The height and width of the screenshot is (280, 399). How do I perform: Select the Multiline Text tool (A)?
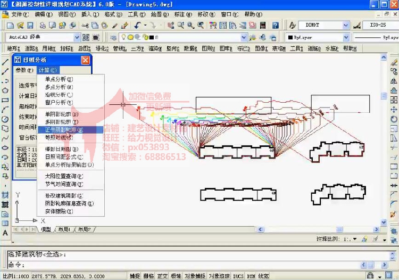[5, 233]
